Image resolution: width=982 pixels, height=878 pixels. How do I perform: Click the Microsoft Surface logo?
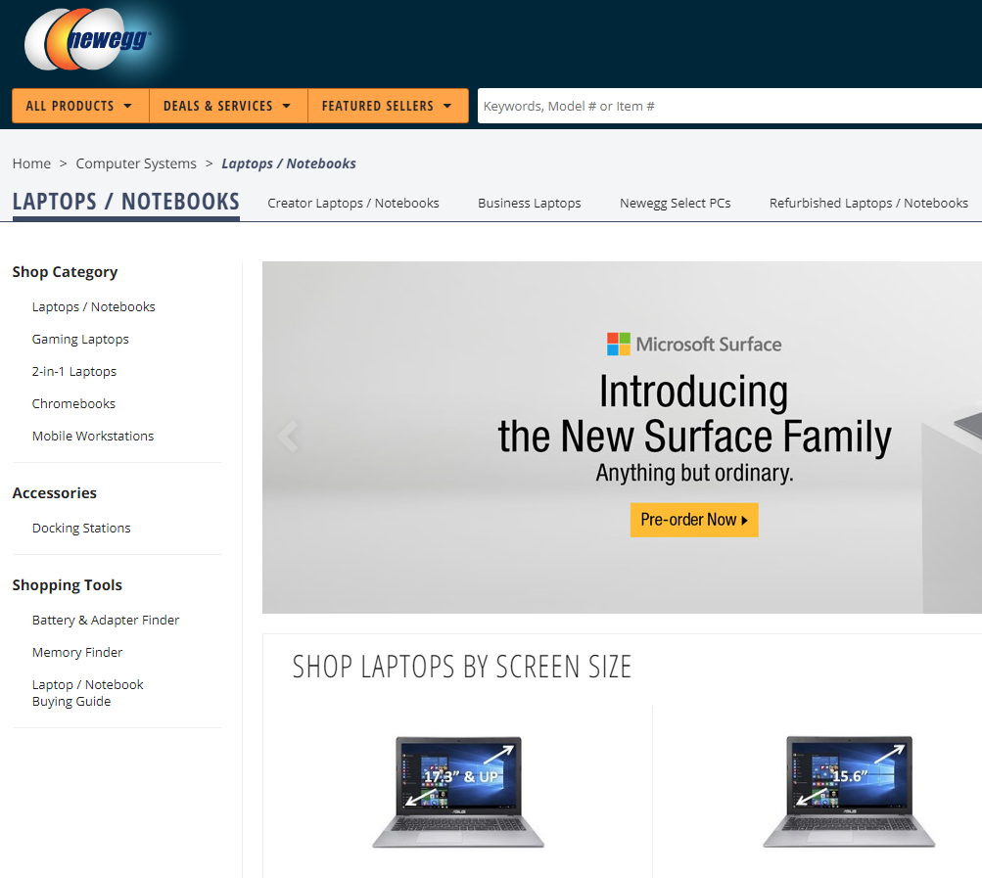[694, 344]
